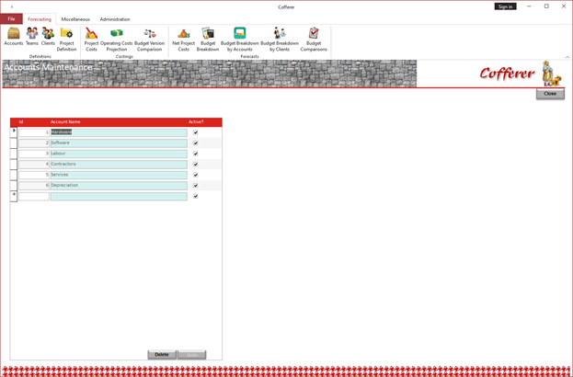Click the Id field showing 1

click(x=34, y=132)
